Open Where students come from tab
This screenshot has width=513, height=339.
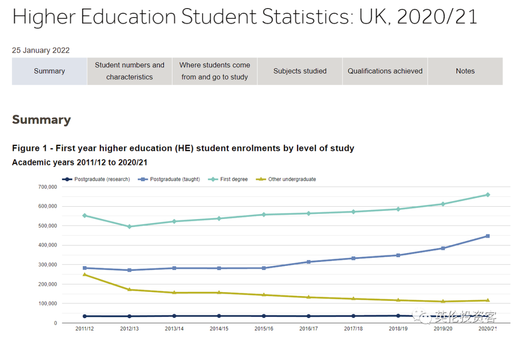[215, 71]
